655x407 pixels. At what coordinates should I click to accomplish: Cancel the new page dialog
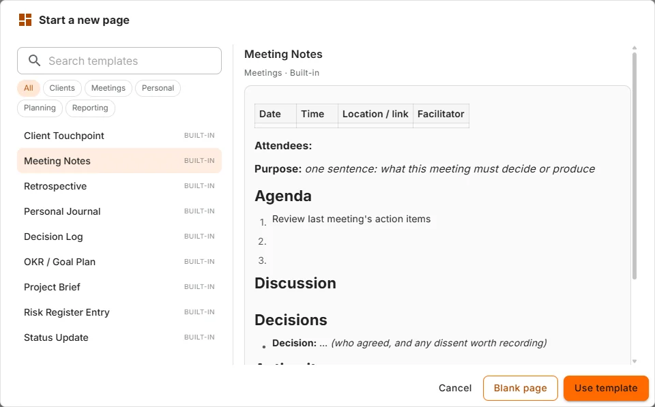coord(455,388)
